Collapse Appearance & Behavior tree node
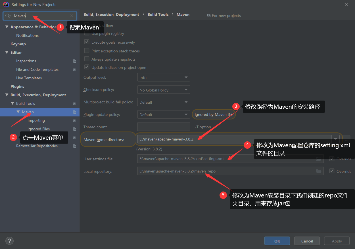The image size is (355, 249). (x=7, y=27)
